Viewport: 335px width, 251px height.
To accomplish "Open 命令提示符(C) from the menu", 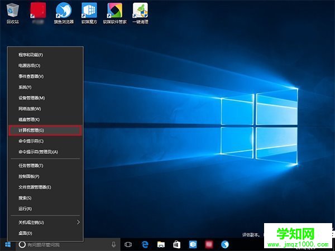I will point(45,141).
